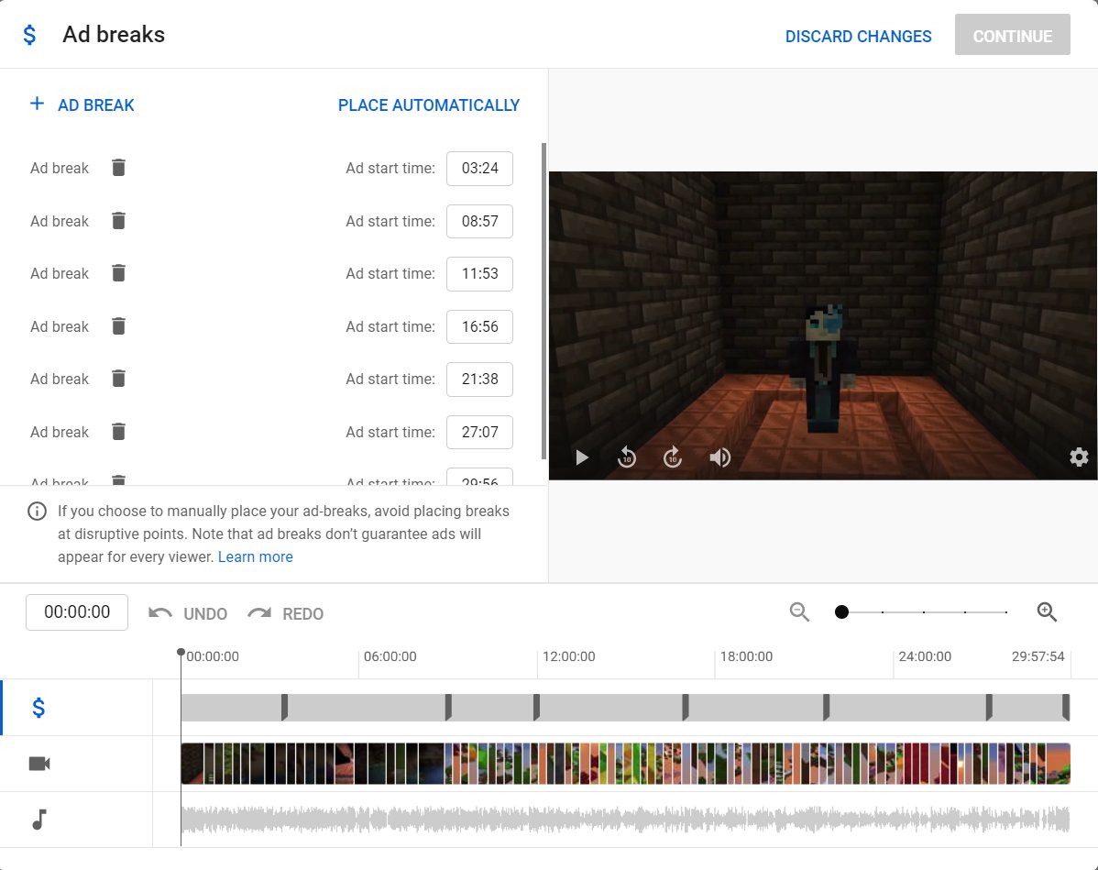
Task: Edit the 21:38 ad start time
Action: 479,379
